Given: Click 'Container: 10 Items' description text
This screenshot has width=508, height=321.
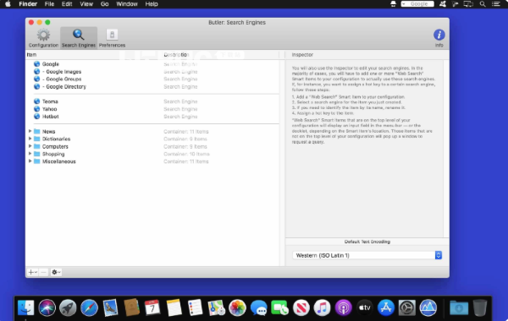Looking at the screenshot, I should 186,154.
